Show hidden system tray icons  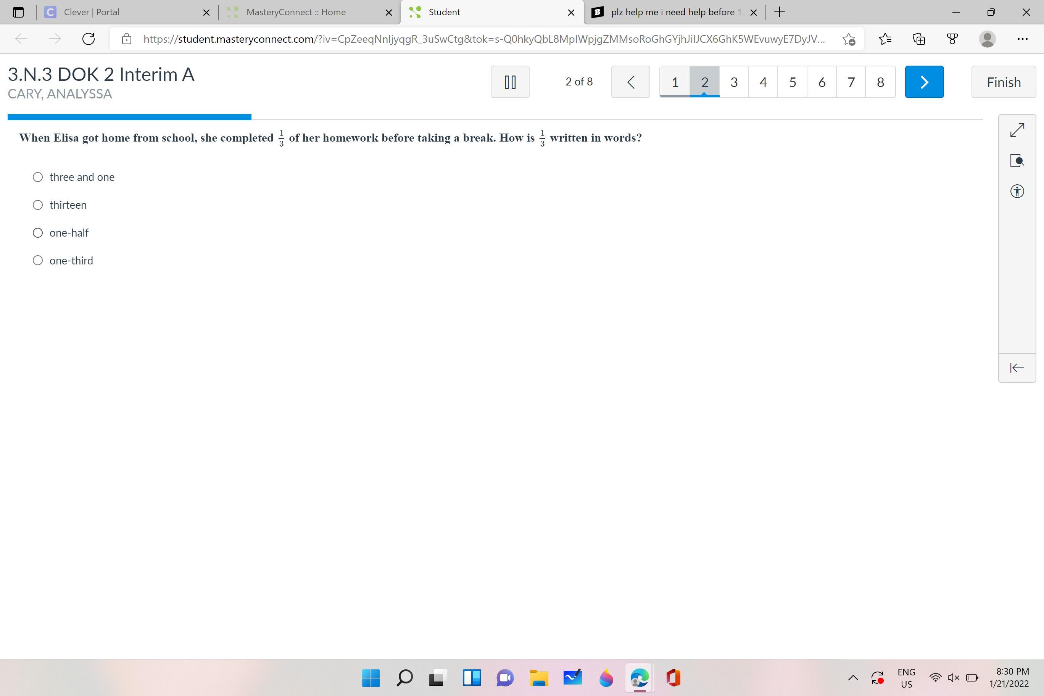(853, 678)
